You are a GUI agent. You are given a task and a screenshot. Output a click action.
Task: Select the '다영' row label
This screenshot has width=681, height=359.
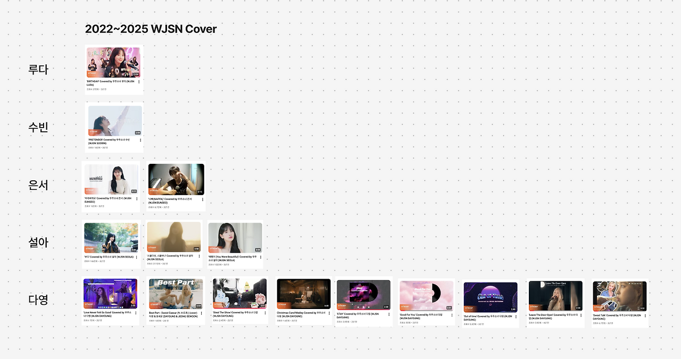(x=38, y=299)
